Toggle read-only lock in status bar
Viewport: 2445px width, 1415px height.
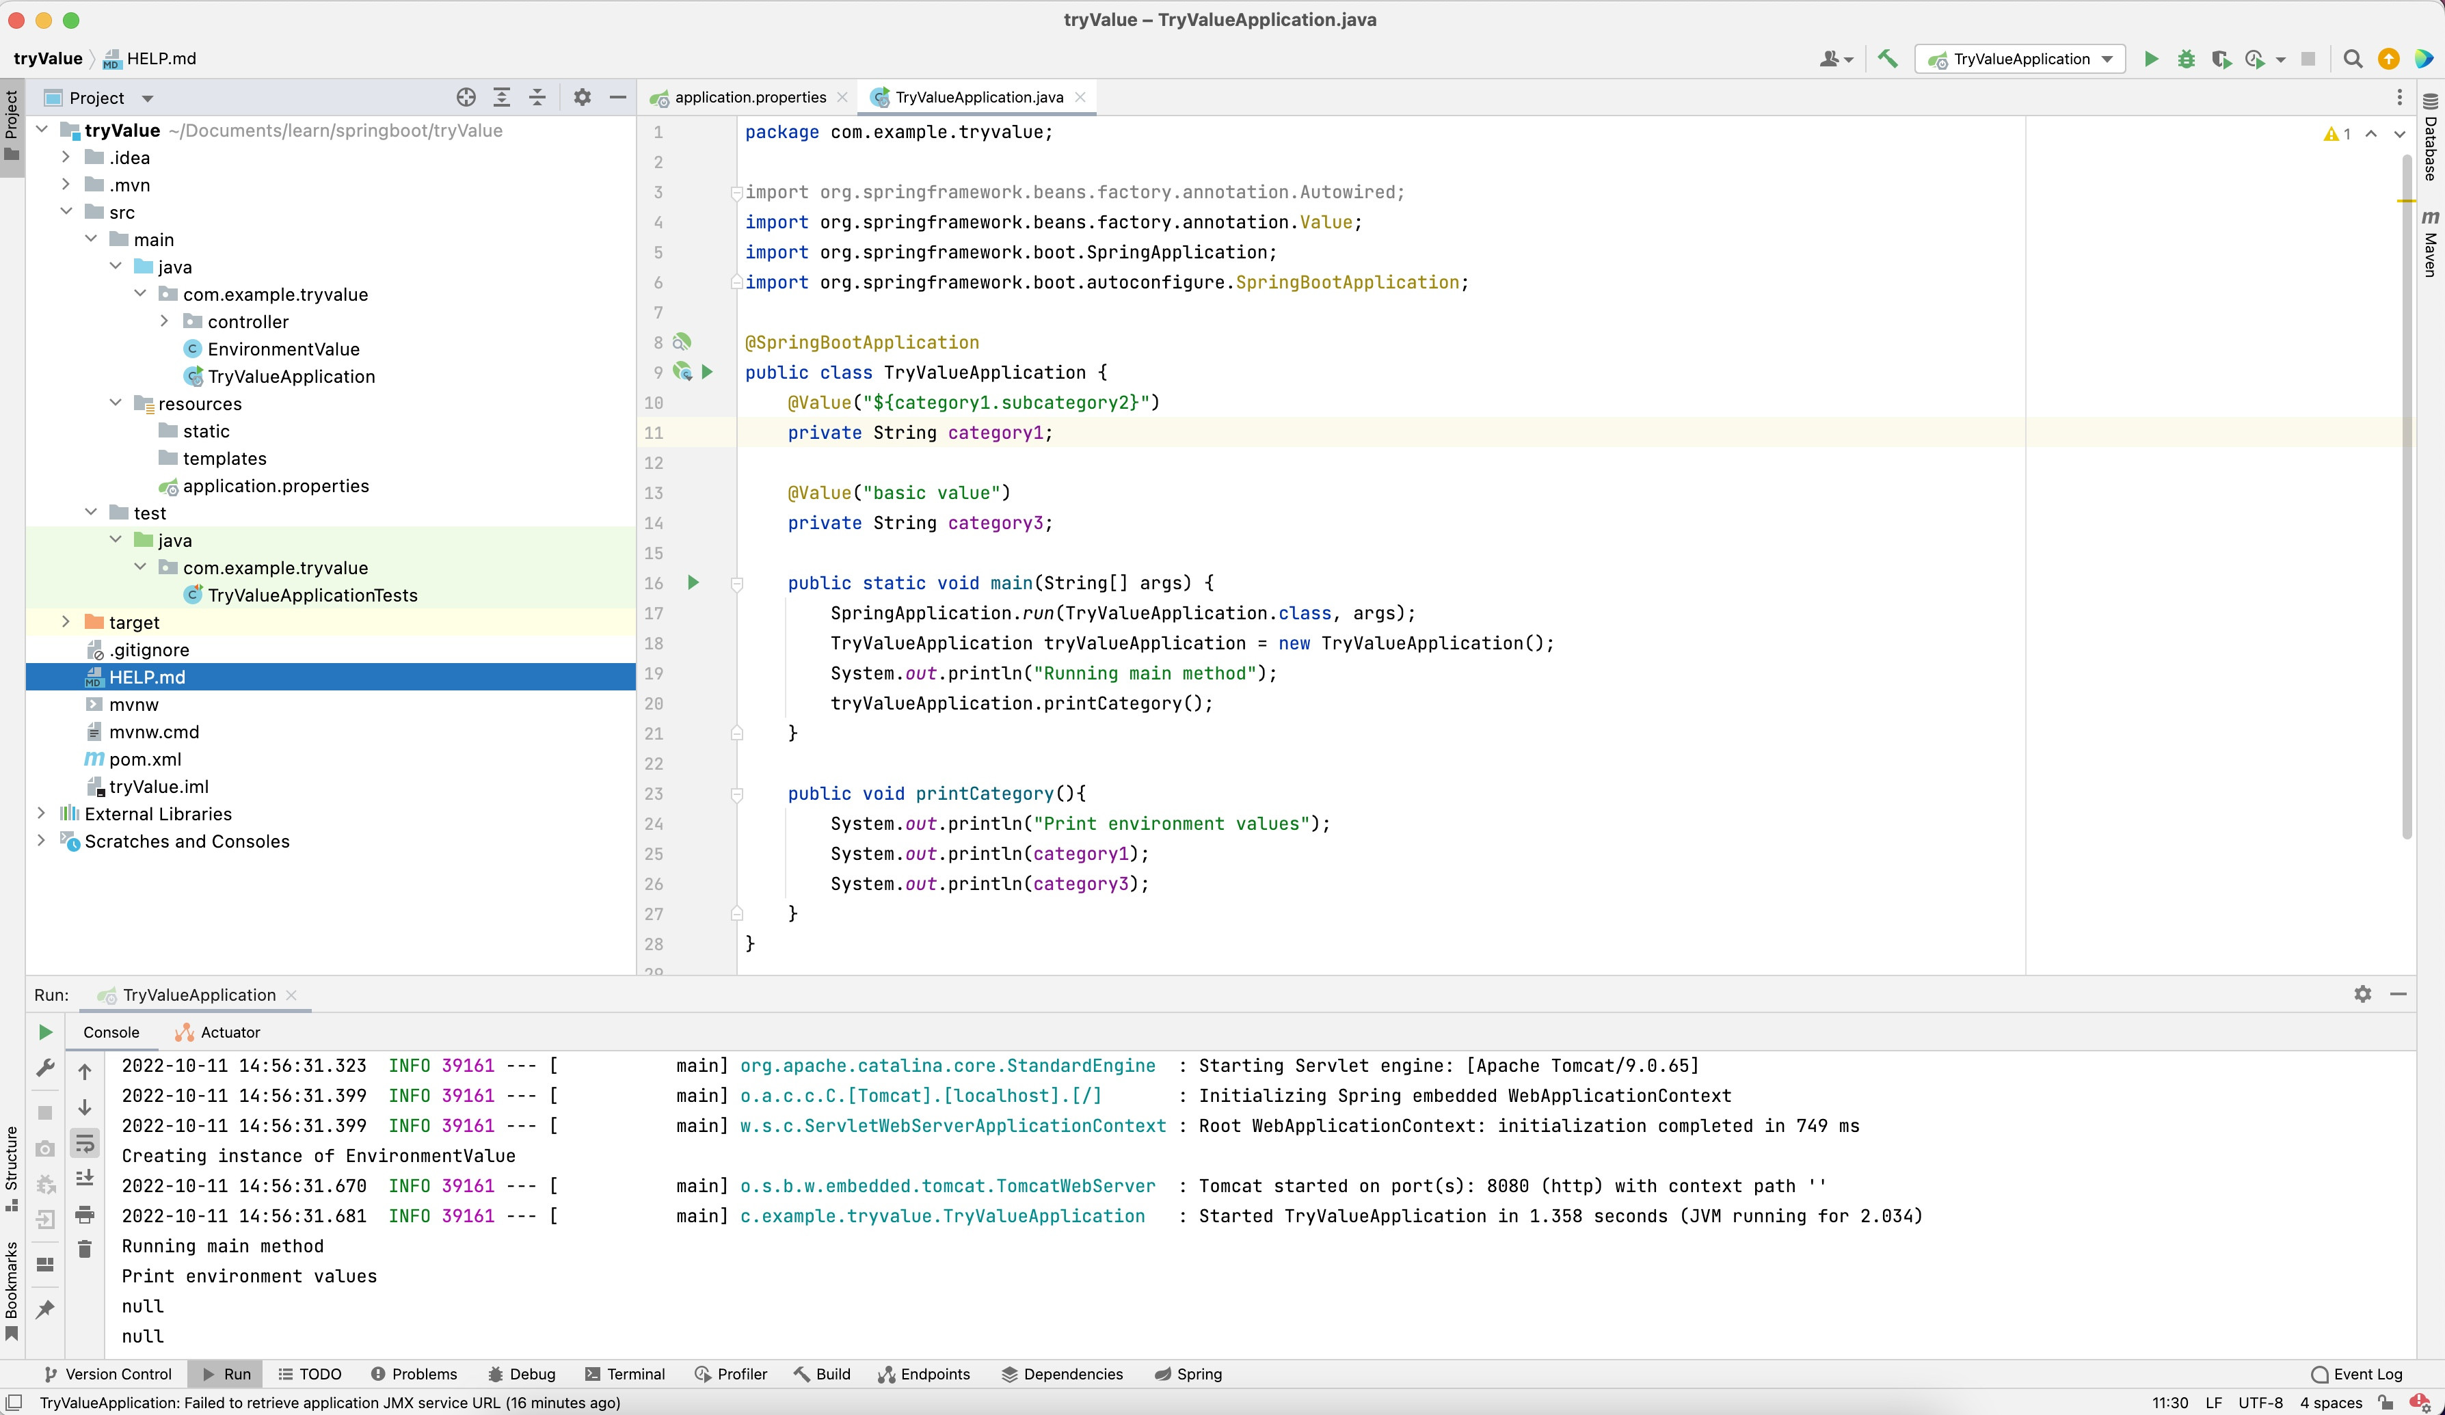click(2386, 1403)
